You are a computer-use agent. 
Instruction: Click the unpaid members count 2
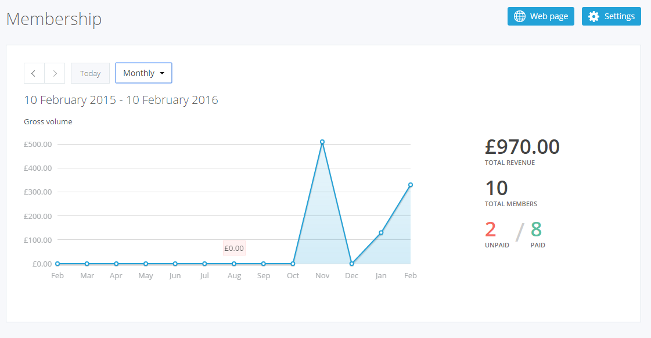coord(491,230)
